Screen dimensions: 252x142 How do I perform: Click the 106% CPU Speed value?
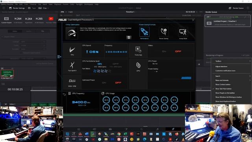click(92, 52)
